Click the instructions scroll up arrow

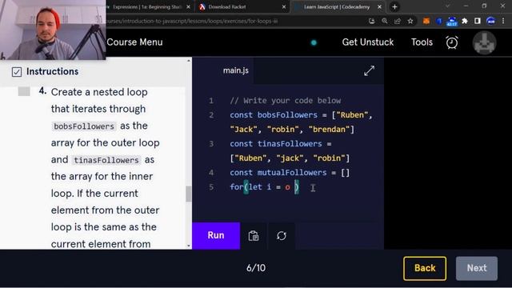pos(189,61)
